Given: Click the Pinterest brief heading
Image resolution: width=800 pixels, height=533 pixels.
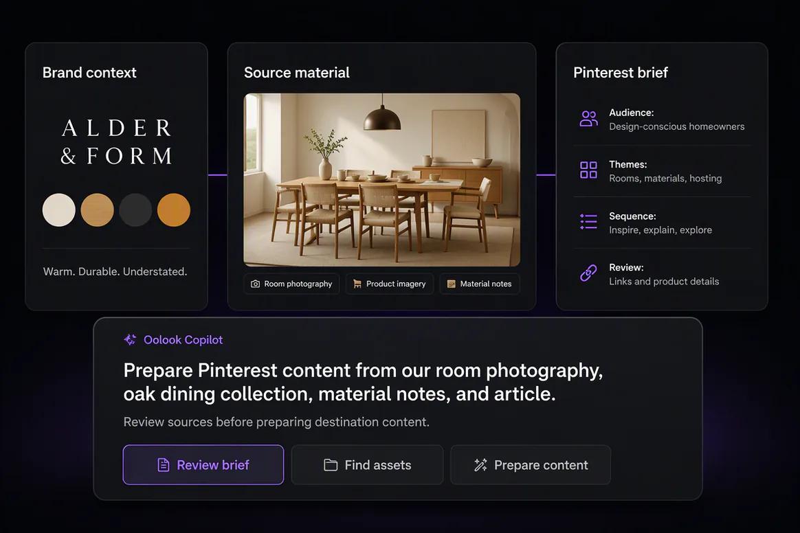Looking at the screenshot, I should coord(621,72).
